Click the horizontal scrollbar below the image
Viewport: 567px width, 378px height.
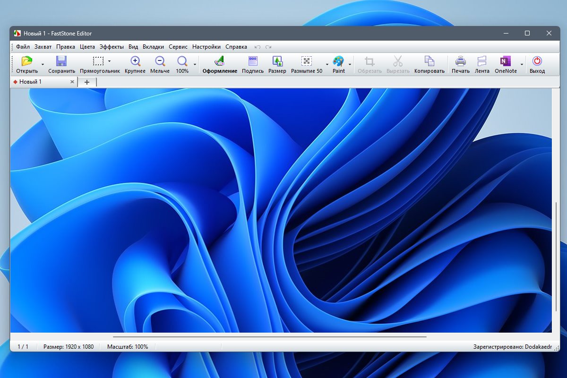[x=270, y=337]
